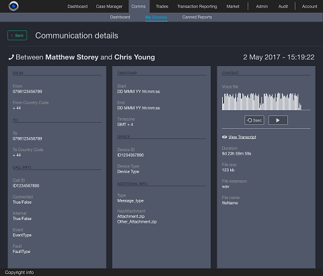Click the name Matthew Storey
The width and height of the screenshot is (323, 276).
pos(72,57)
